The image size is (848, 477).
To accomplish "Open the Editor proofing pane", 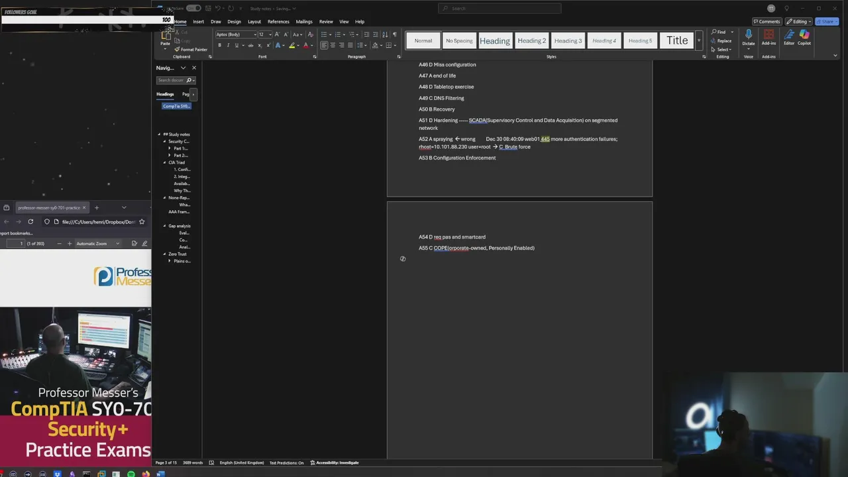I will tap(789, 37).
